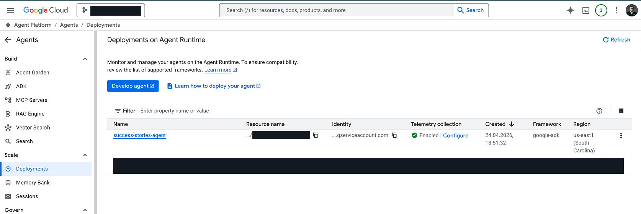Open column display options icon
641x214 pixels.
[x=621, y=111]
